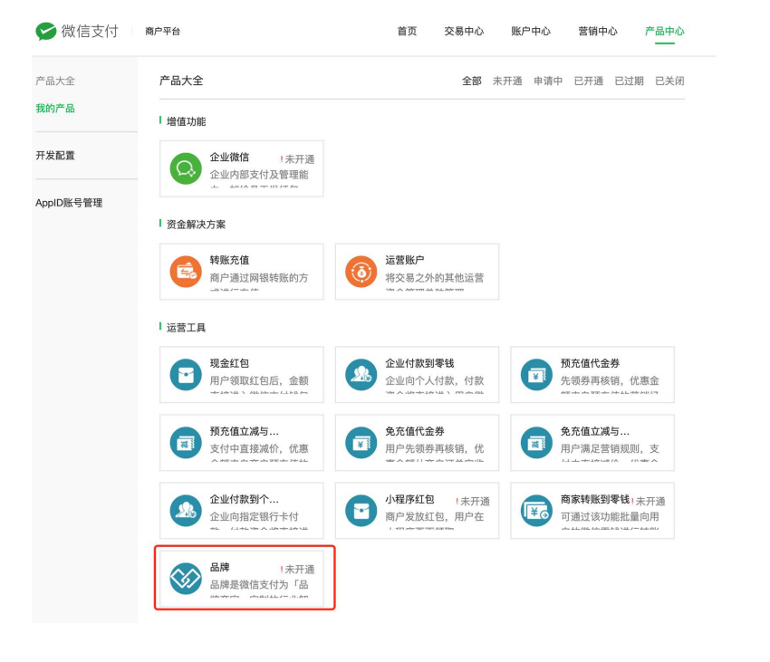Click description 用户先领券再核销，优
The width and height of the screenshot is (770, 662).
point(435,448)
